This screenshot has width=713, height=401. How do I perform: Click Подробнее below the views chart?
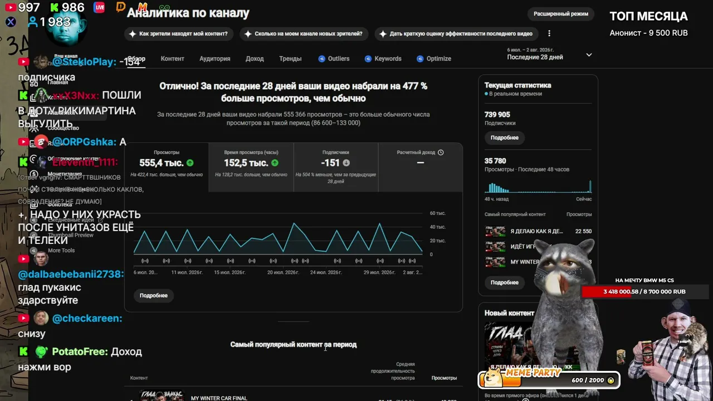click(x=154, y=295)
